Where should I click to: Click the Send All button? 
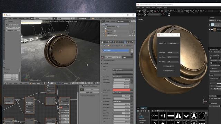click(169, 66)
